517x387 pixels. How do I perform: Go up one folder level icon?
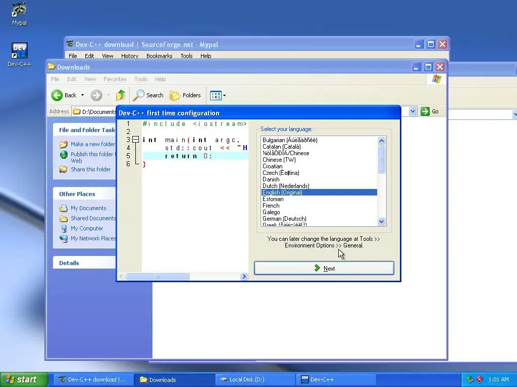pos(120,95)
